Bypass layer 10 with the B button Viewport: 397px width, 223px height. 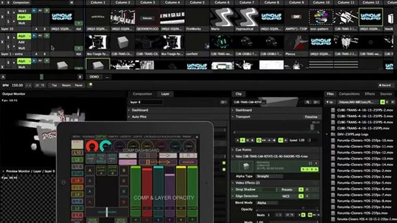[8, 12]
